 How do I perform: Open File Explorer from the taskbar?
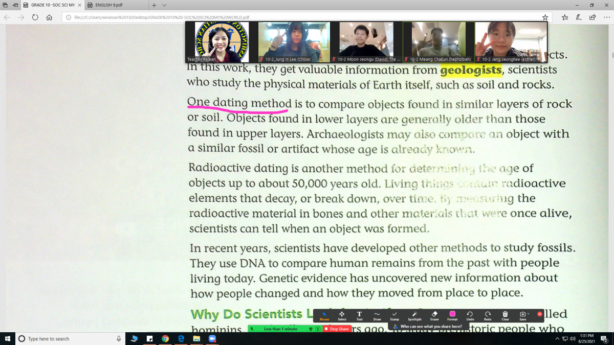196,338
